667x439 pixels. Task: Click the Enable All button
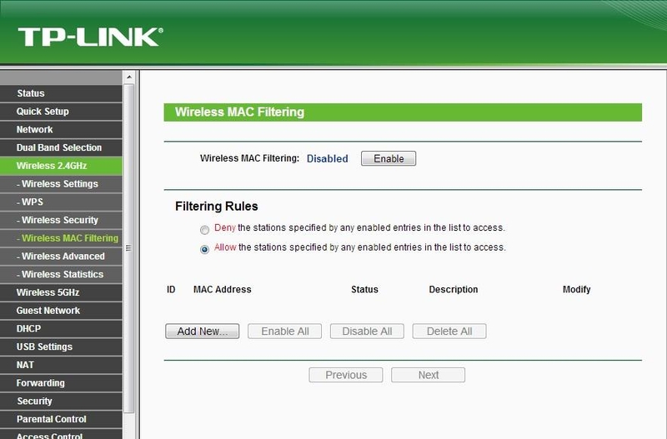[284, 331]
